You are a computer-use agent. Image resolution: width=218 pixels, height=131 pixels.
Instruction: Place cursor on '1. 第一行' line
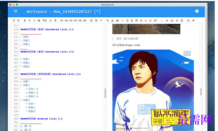click(x=26, y=126)
